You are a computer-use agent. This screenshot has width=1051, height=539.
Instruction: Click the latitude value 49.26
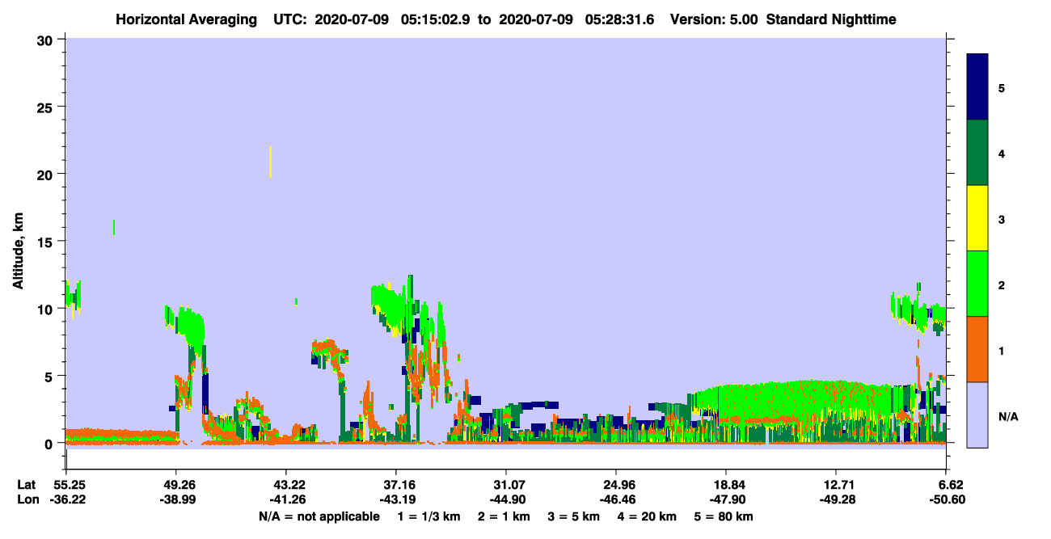pos(175,485)
